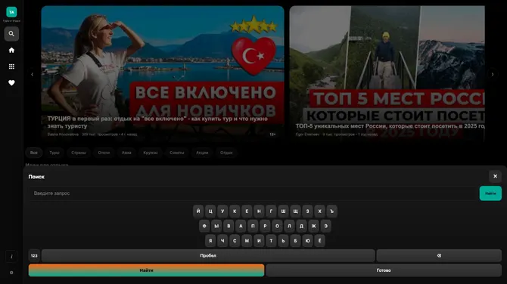Tap the Е key
Screen dimensions: 507x284
[247, 211]
